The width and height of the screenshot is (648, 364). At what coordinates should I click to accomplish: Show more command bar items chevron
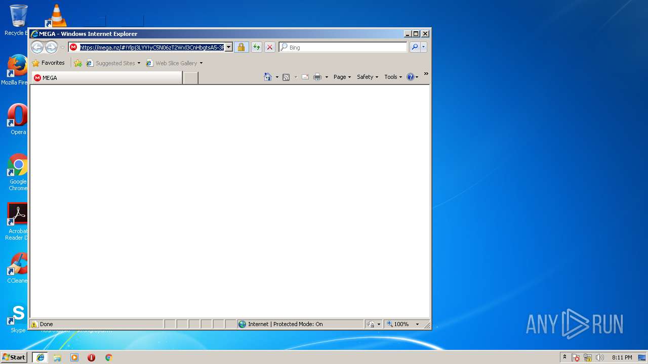[426, 74]
